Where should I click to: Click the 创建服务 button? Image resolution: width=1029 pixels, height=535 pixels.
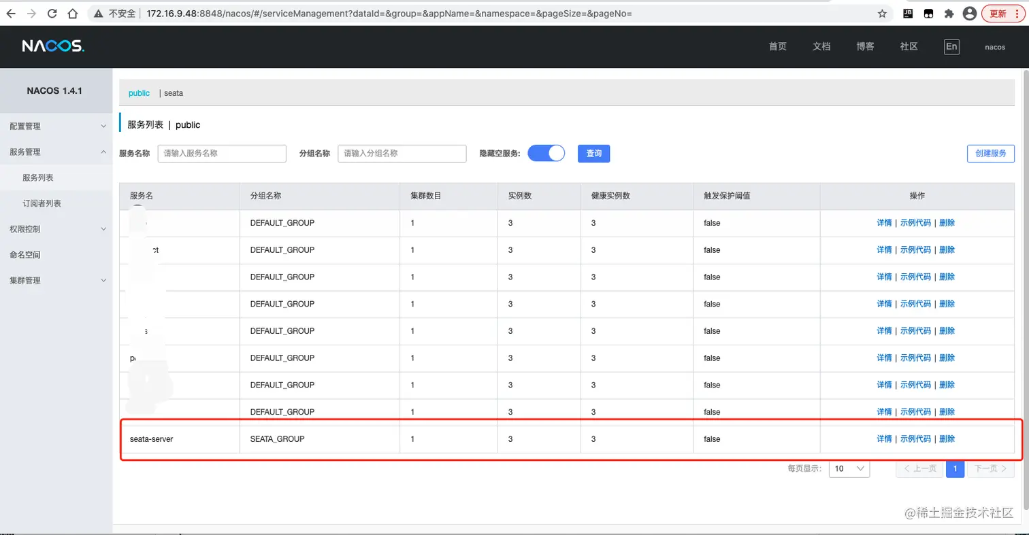[990, 154]
